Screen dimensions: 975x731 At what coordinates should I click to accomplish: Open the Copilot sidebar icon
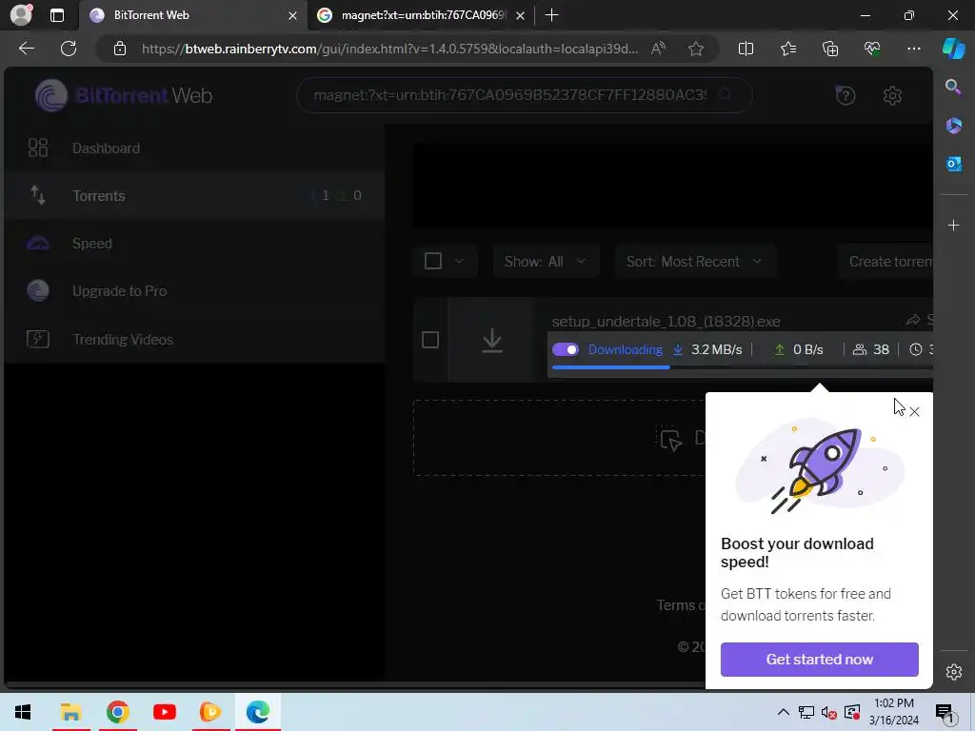954,49
